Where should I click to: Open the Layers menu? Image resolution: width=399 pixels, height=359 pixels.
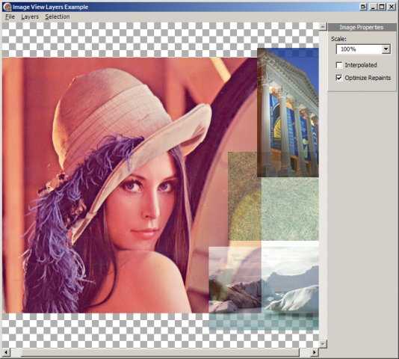(x=30, y=16)
